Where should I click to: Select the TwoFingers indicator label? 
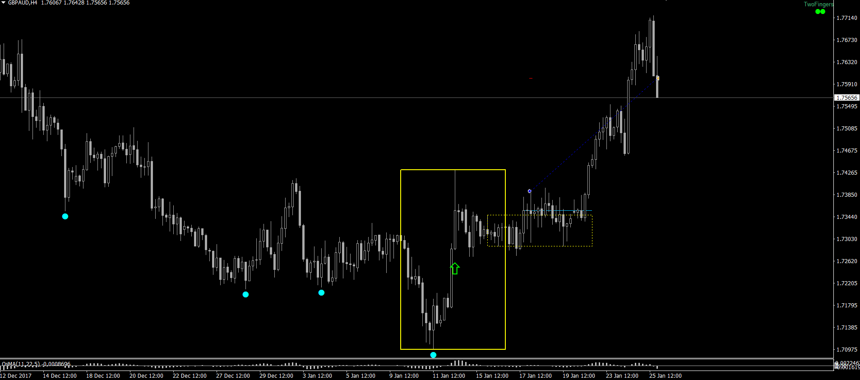818,5
